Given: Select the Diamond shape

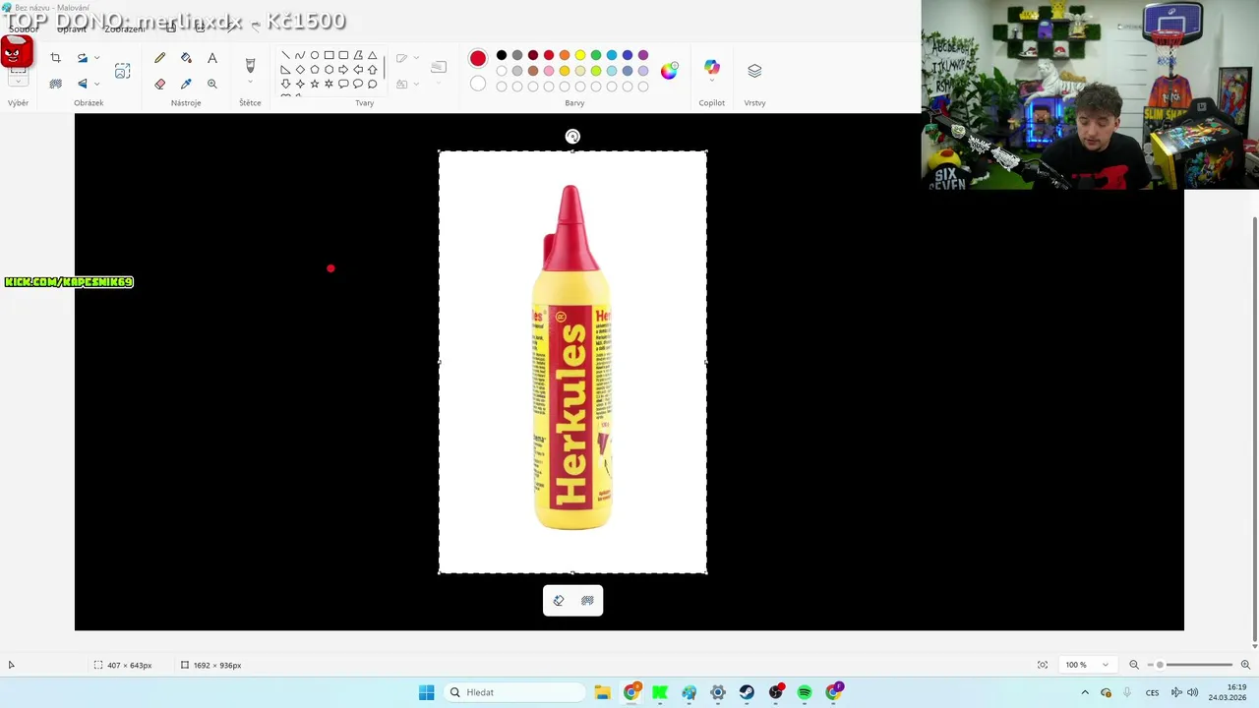Looking at the screenshot, I should (x=300, y=70).
